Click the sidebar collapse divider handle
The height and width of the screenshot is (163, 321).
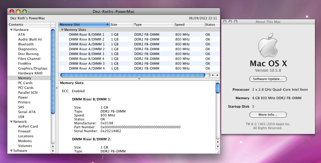point(57,88)
